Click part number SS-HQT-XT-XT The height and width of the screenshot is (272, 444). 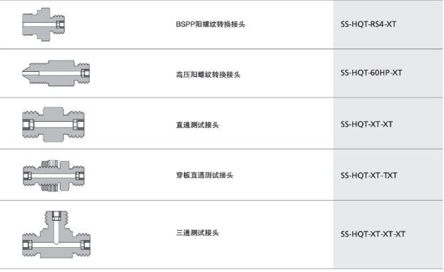click(x=366, y=124)
